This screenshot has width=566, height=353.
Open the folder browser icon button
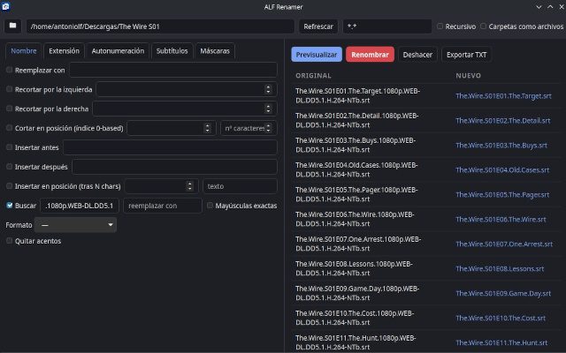[12, 26]
